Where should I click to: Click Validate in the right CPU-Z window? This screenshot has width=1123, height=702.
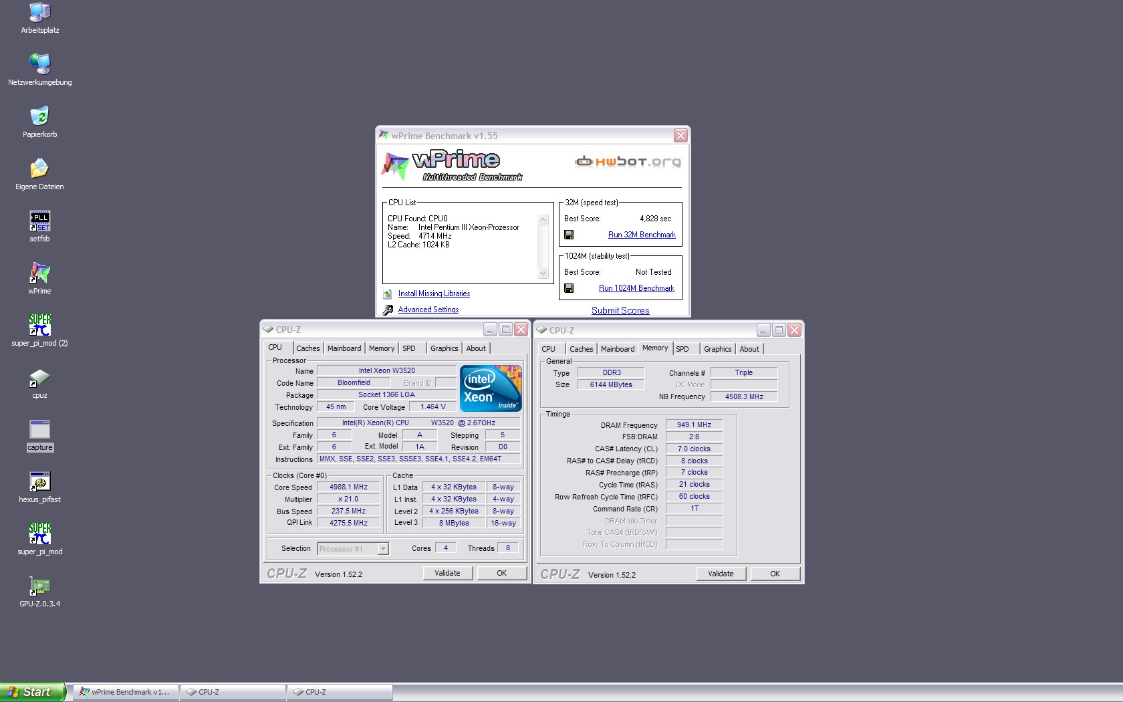721,574
